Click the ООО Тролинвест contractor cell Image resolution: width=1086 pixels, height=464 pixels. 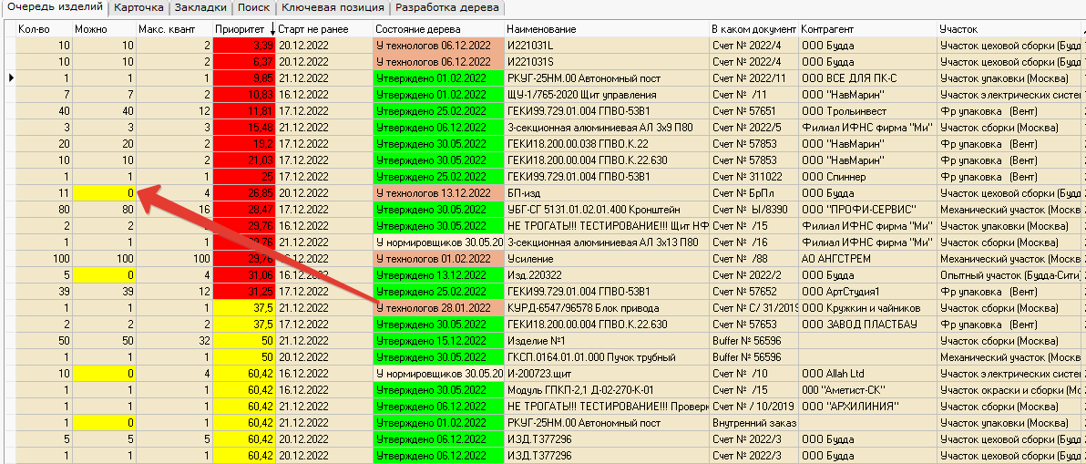tap(867, 111)
